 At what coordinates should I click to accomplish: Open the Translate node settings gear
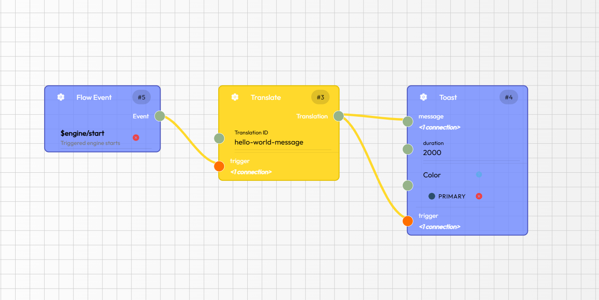235,97
